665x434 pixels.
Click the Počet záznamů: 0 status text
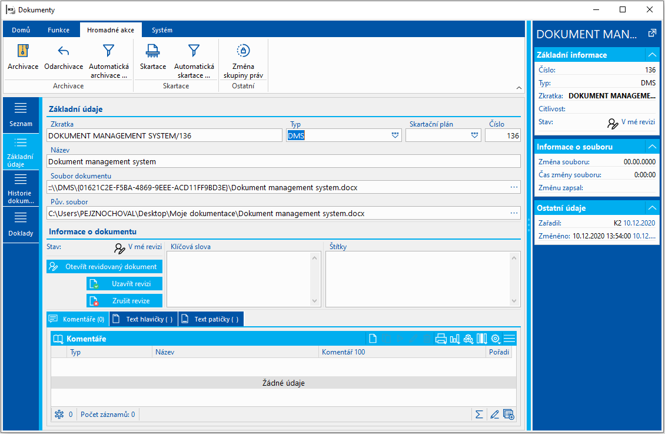point(108,415)
